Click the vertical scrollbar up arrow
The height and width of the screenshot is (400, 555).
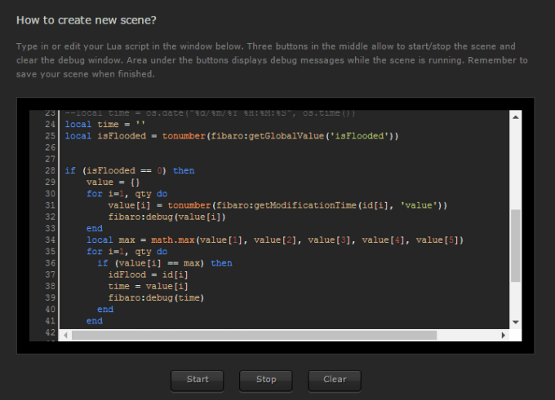[x=515, y=117]
